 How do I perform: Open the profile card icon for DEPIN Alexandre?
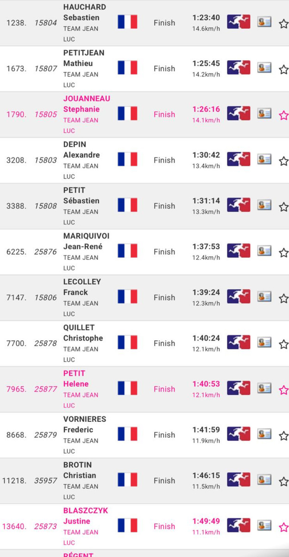[x=264, y=159]
